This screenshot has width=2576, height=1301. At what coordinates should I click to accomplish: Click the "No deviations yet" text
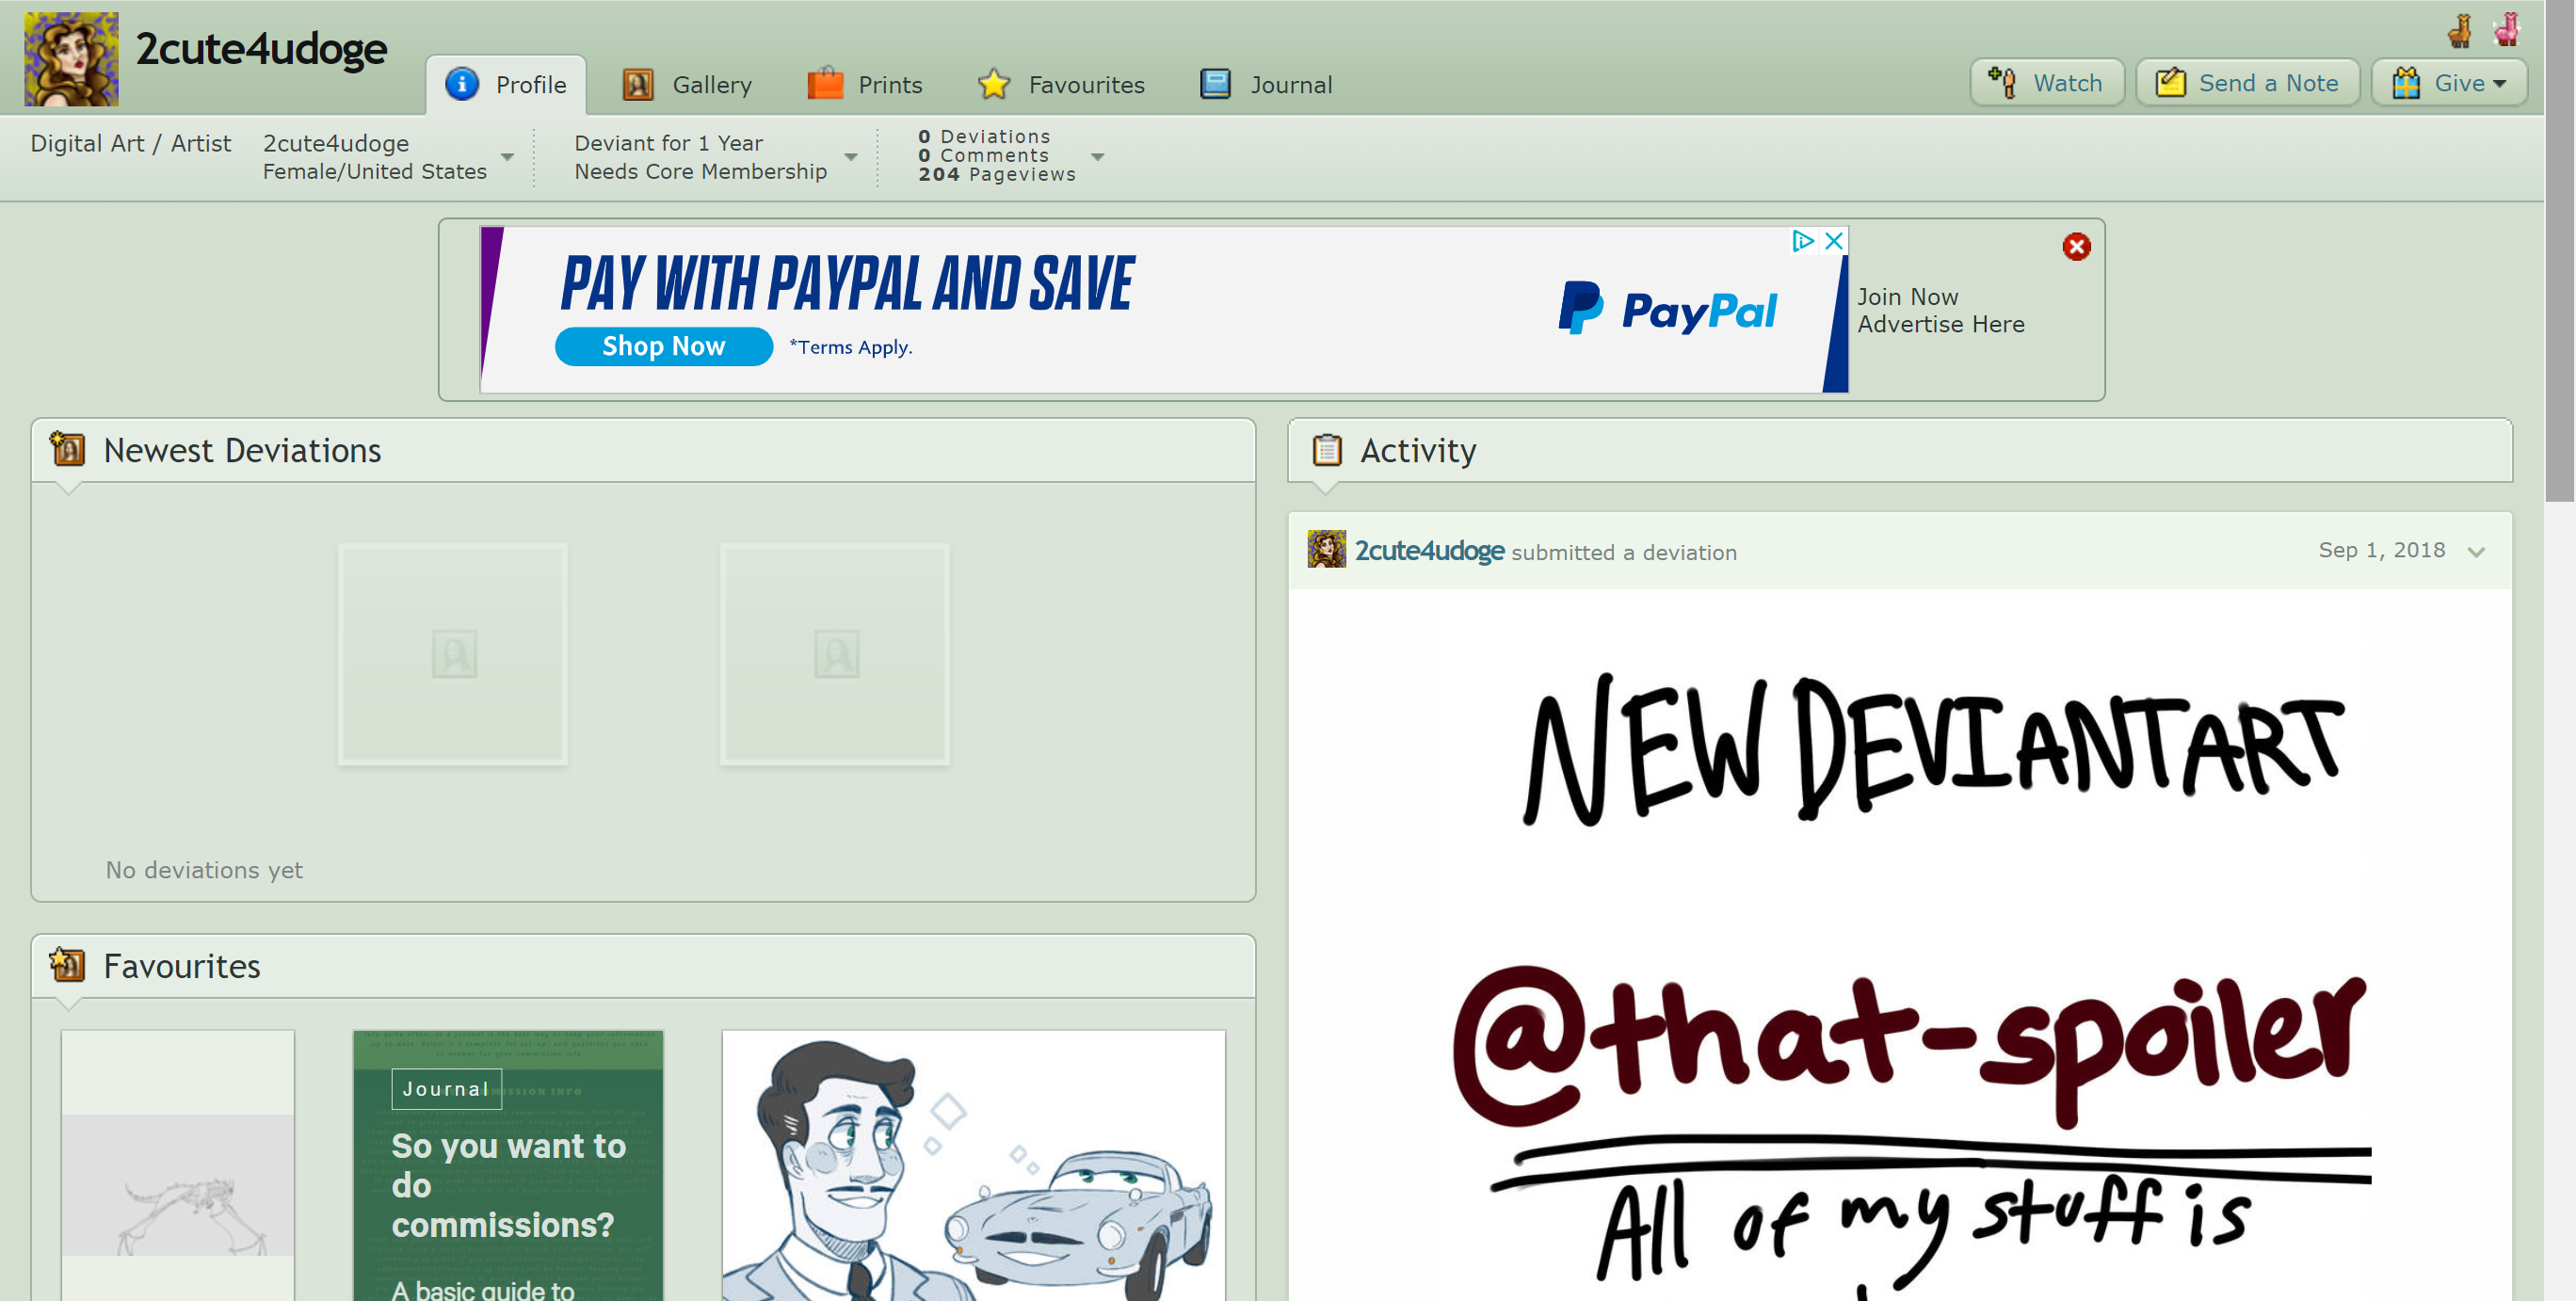pos(204,870)
